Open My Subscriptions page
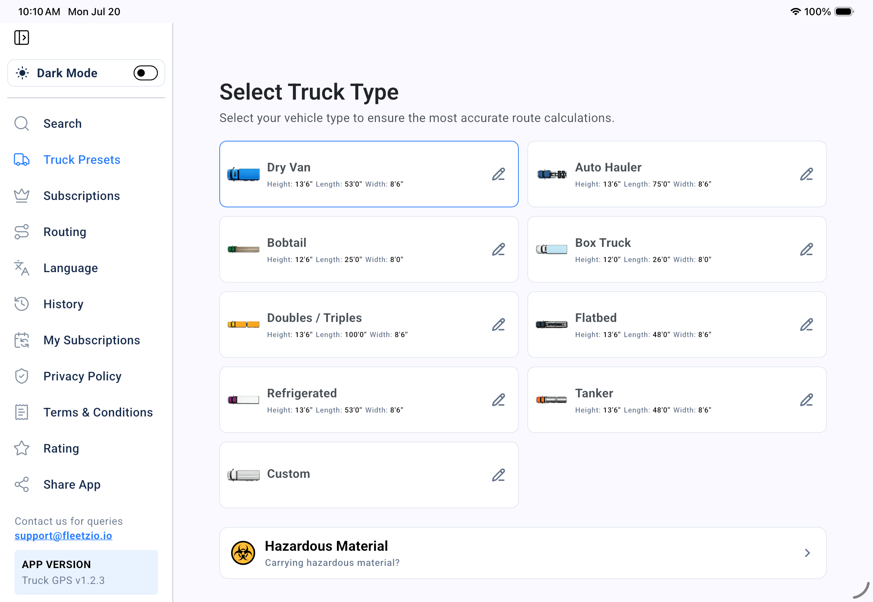This screenshot has height=602, width=873. [x=86, y=340]
